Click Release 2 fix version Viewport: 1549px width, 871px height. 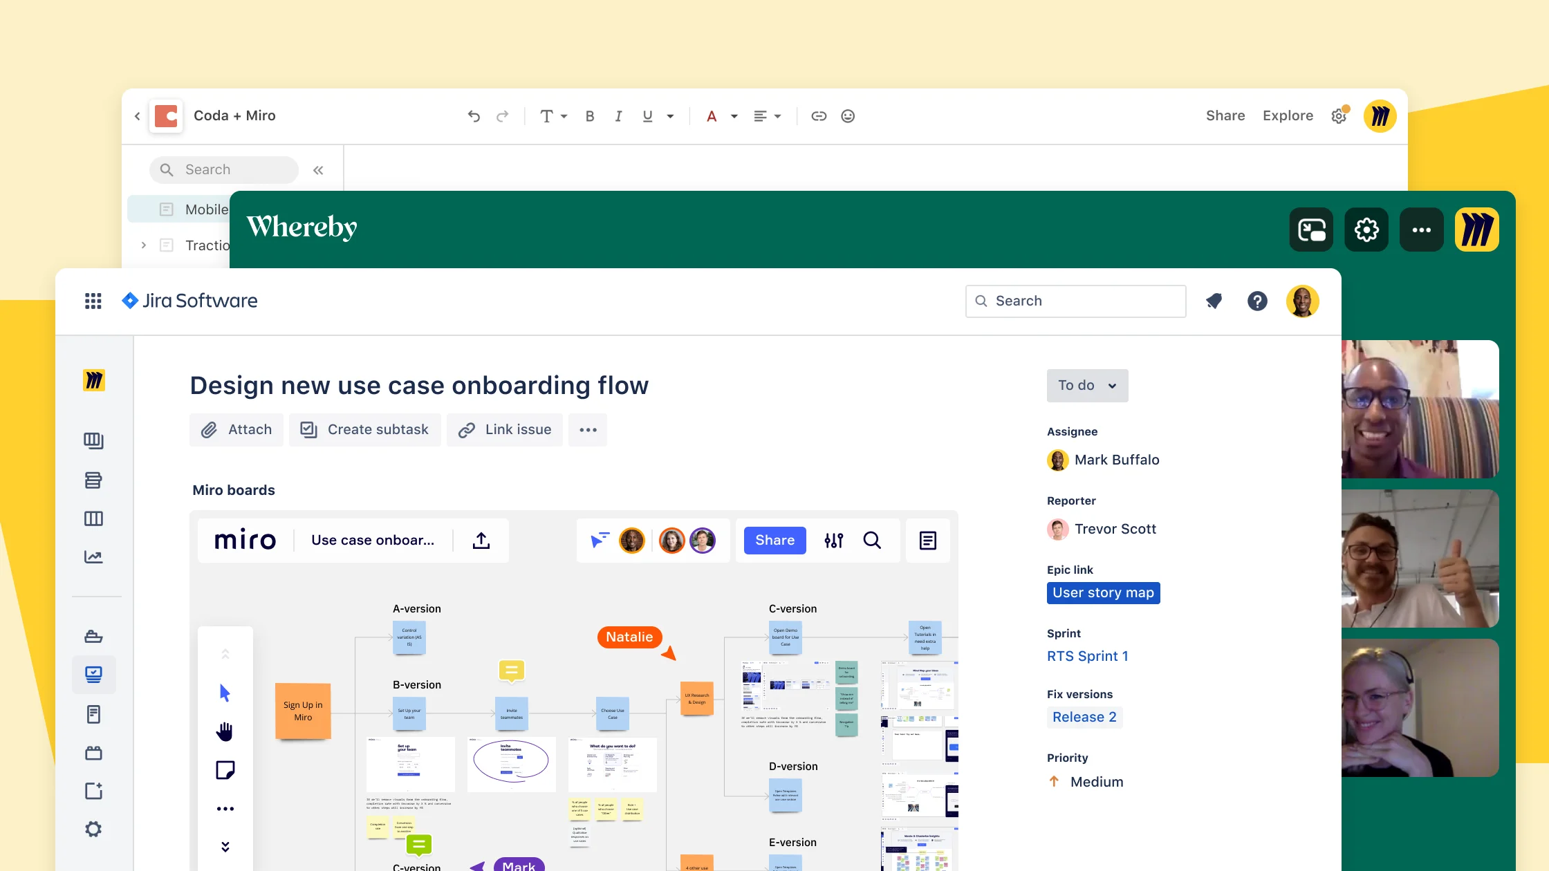coord(1084,717)
